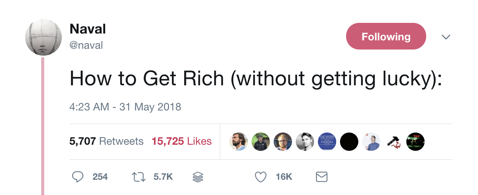The image size is (478, 195).
Task: Click the reply speech bubble icon
Action: pyautogui.click(x=78, y=177)
